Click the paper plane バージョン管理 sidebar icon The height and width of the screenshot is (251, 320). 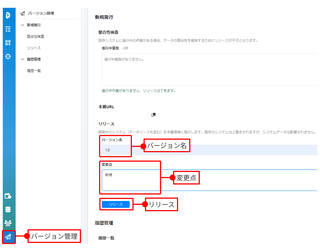pos(8,237)
